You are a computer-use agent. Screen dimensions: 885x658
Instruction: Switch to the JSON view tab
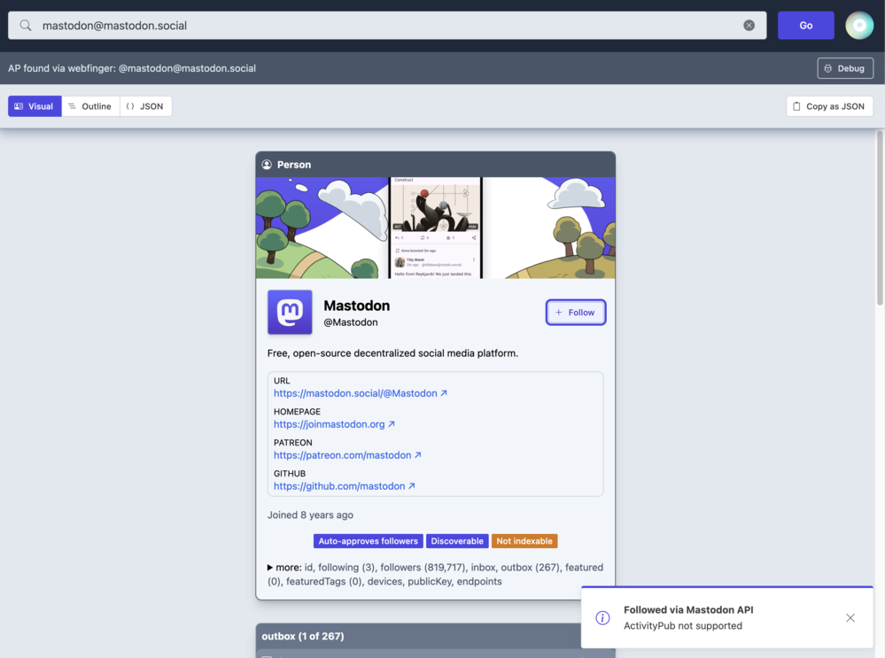pos(145,106)
